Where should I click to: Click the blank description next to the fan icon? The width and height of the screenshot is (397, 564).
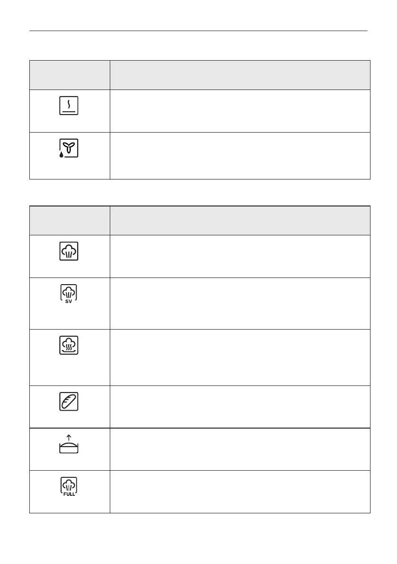click(x=239, y=155)
